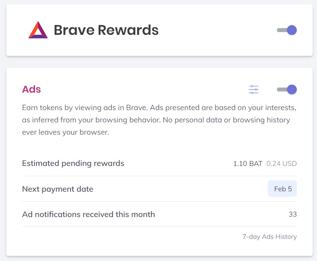Click the Brave Rewards BAT triangle logo
The width and height of the screenshot is (317, 261).
coord(38,30)
